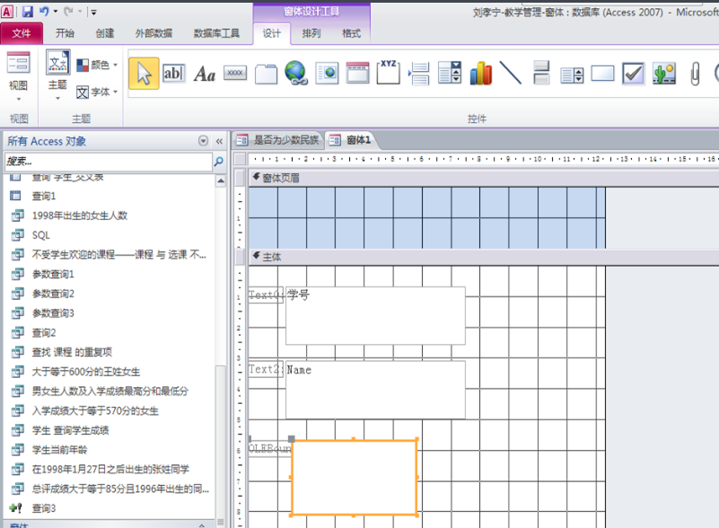
Task: Select the Attachment control
Action: pos(695,74)
